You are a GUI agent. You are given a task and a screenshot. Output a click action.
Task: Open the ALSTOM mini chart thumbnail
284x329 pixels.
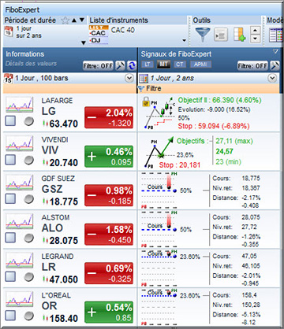[20, 221]
